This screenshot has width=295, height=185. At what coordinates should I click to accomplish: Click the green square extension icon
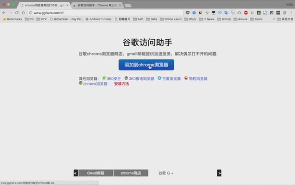[x=259, y=13]
